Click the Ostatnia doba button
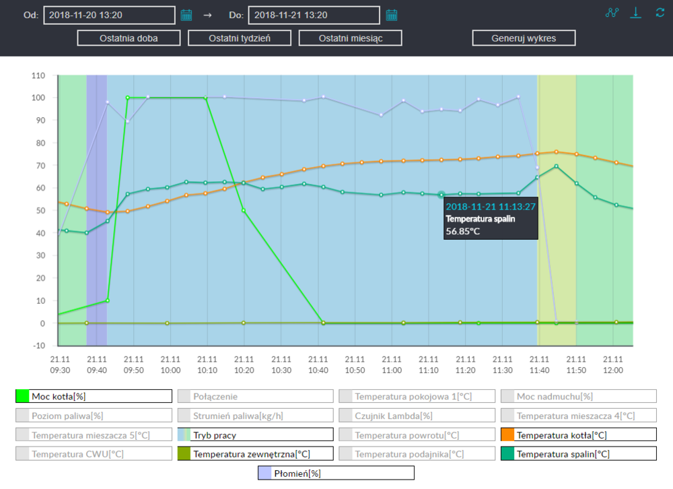 [x=129, y=38]
